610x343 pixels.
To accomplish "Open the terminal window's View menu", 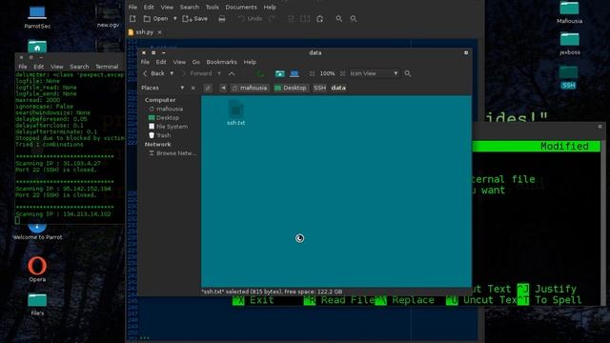I will [56, 67].
